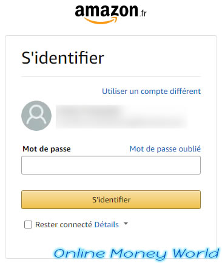Click the head outline inside the avatar circle
222x263 pixels.
36,110
